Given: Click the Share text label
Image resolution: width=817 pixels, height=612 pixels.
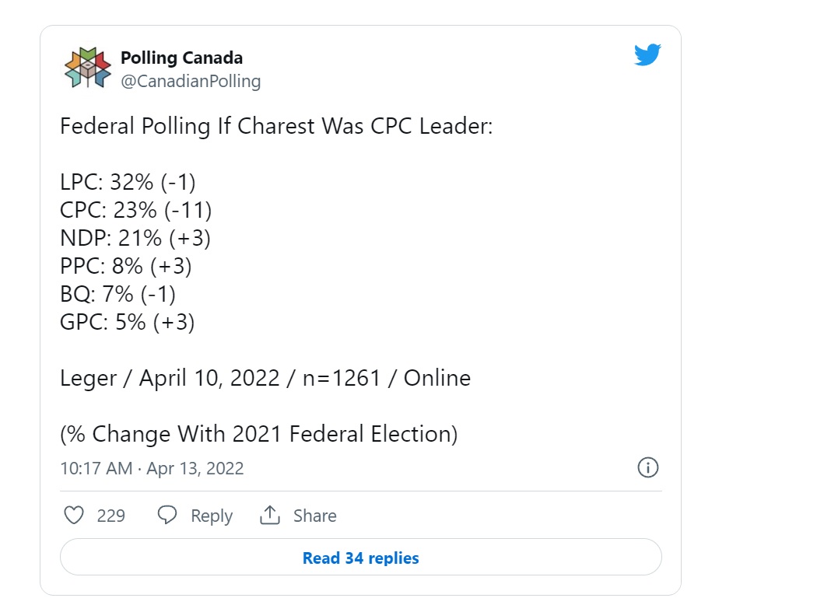Looking at the screenshot, I should (314, 516).
